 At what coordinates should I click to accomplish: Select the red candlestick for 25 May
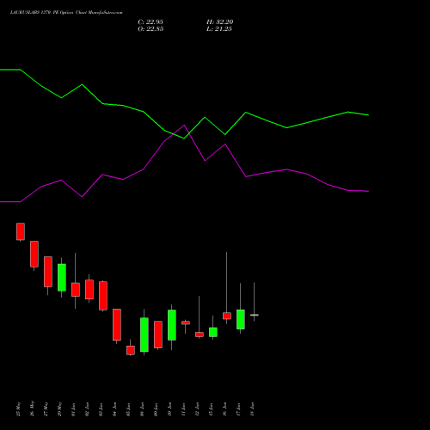coord(21,231)
